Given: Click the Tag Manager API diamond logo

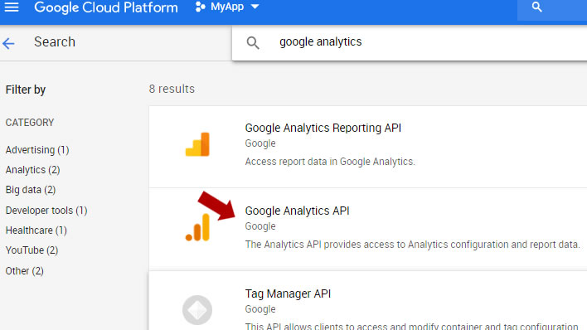Looking at the screenshot, I should 197,310.
